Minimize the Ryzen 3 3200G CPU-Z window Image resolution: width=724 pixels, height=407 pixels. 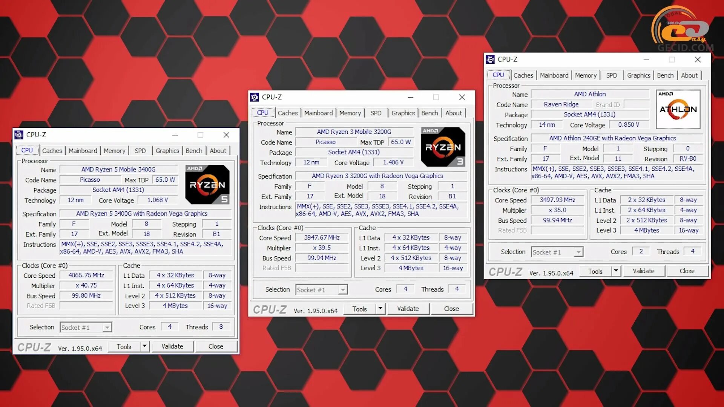[411, 97]
